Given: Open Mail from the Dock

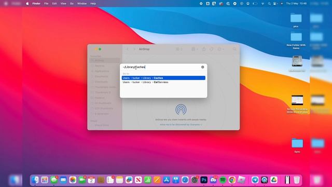Looking at the screenshot, I should 63,180.
